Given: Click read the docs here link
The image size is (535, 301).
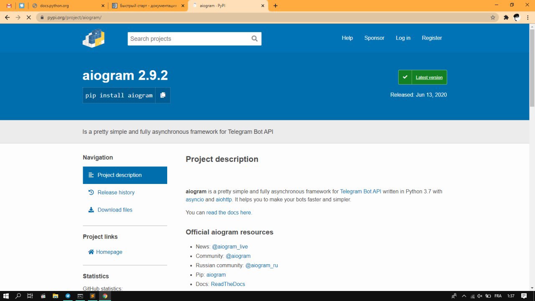Looking at the screenshot, I should coord(229,213).
